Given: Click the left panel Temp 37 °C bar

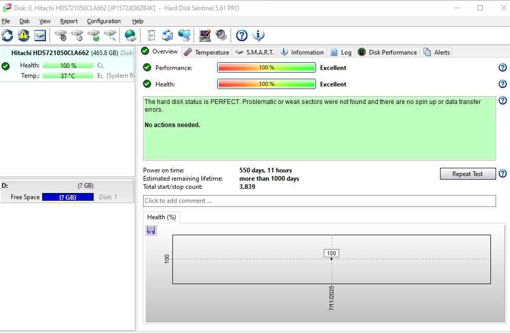Looking at the screenshot, I should click(68, 76).
